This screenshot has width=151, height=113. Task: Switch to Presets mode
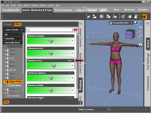8,24
